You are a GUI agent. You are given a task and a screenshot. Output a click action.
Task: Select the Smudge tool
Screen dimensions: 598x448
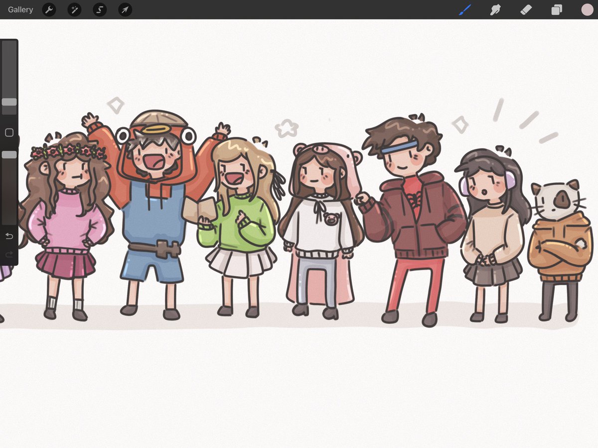(x=495, y=9)
